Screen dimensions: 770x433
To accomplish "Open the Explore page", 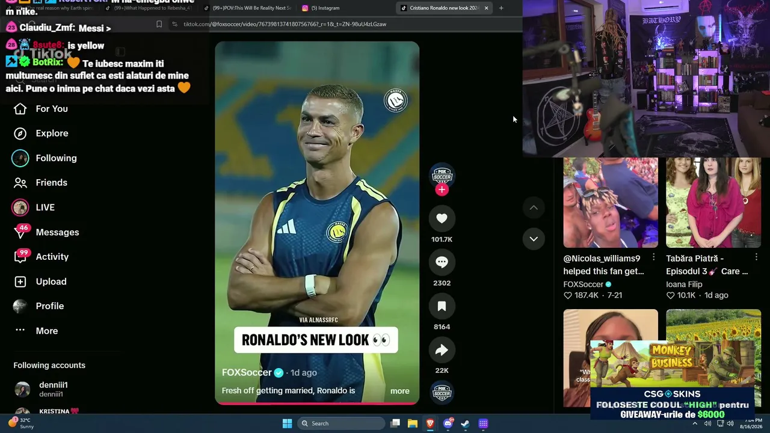I will (x=41, y=134).
